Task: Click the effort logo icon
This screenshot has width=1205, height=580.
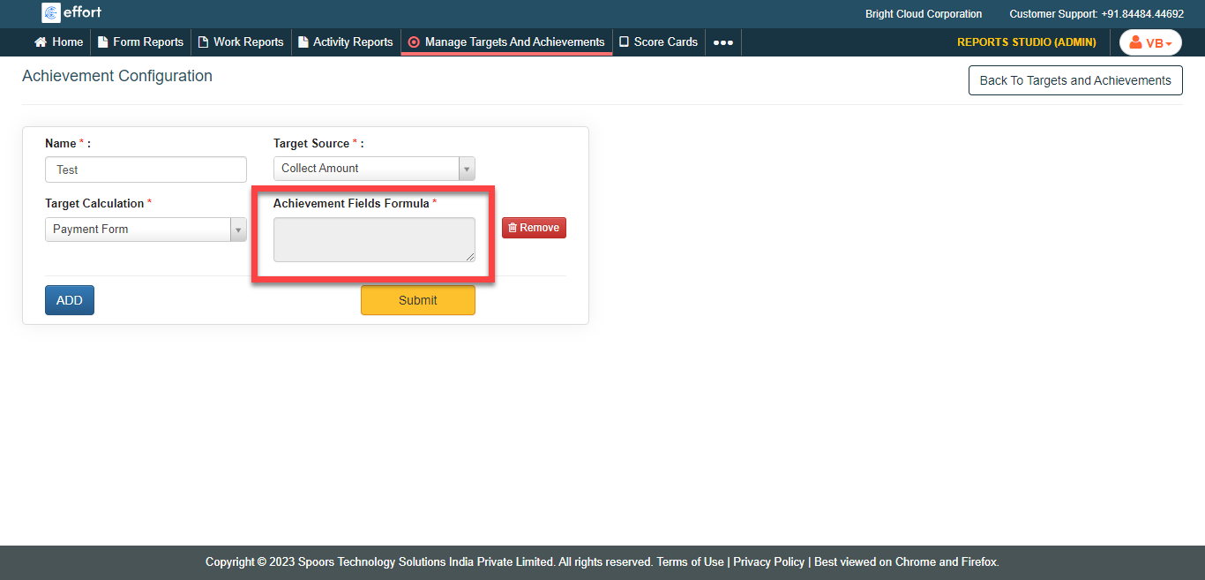Action: click(51, 13)
